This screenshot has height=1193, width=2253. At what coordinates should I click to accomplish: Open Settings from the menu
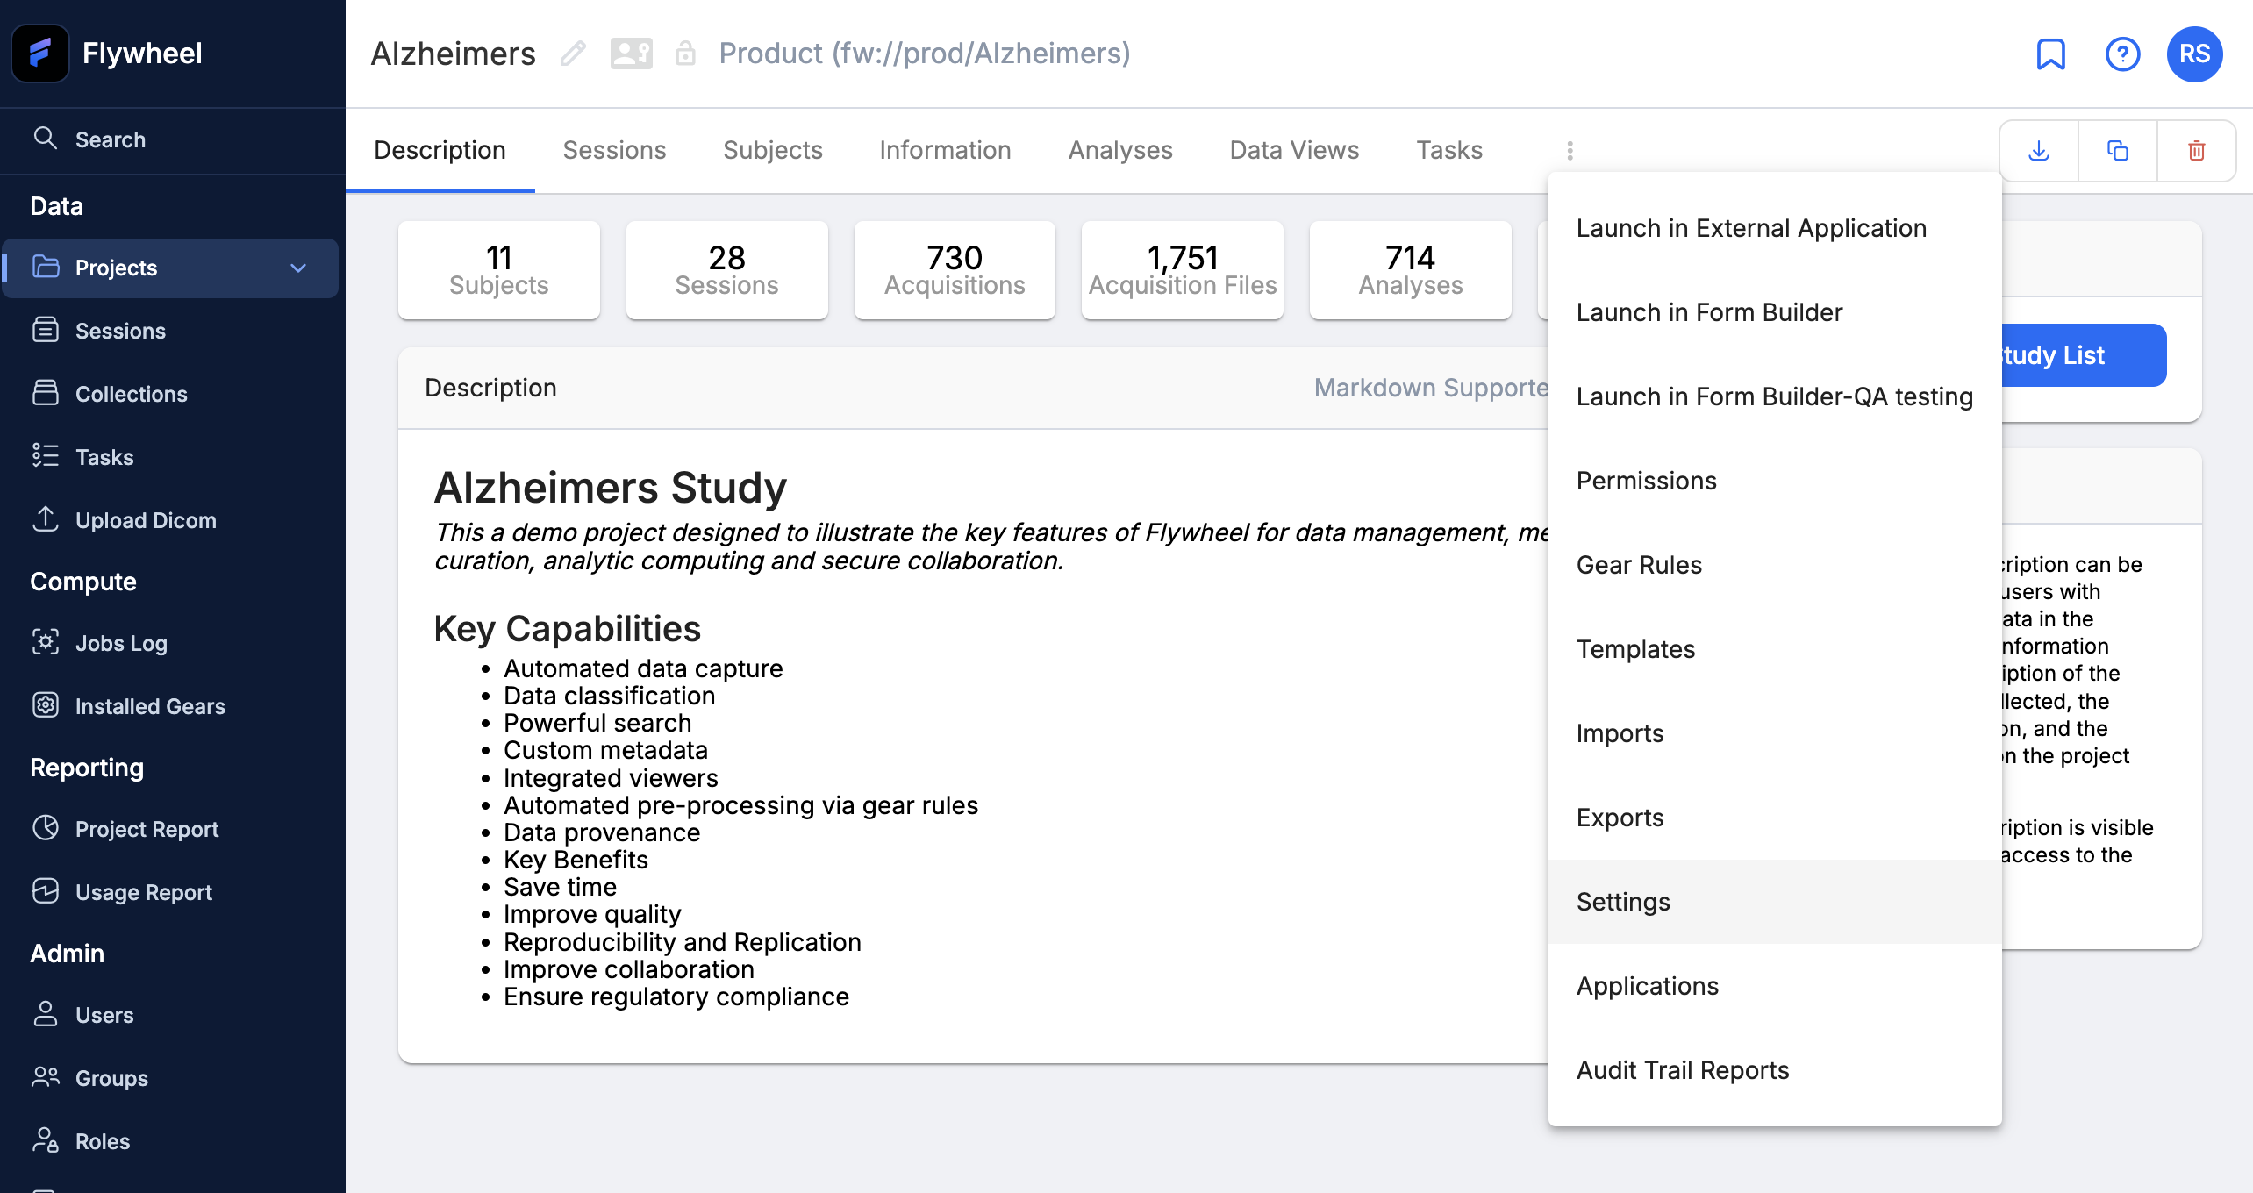point(1775,902)
